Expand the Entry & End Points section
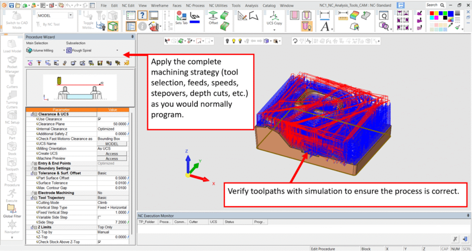This screenshot has width=472, height=251. point(35,163)
